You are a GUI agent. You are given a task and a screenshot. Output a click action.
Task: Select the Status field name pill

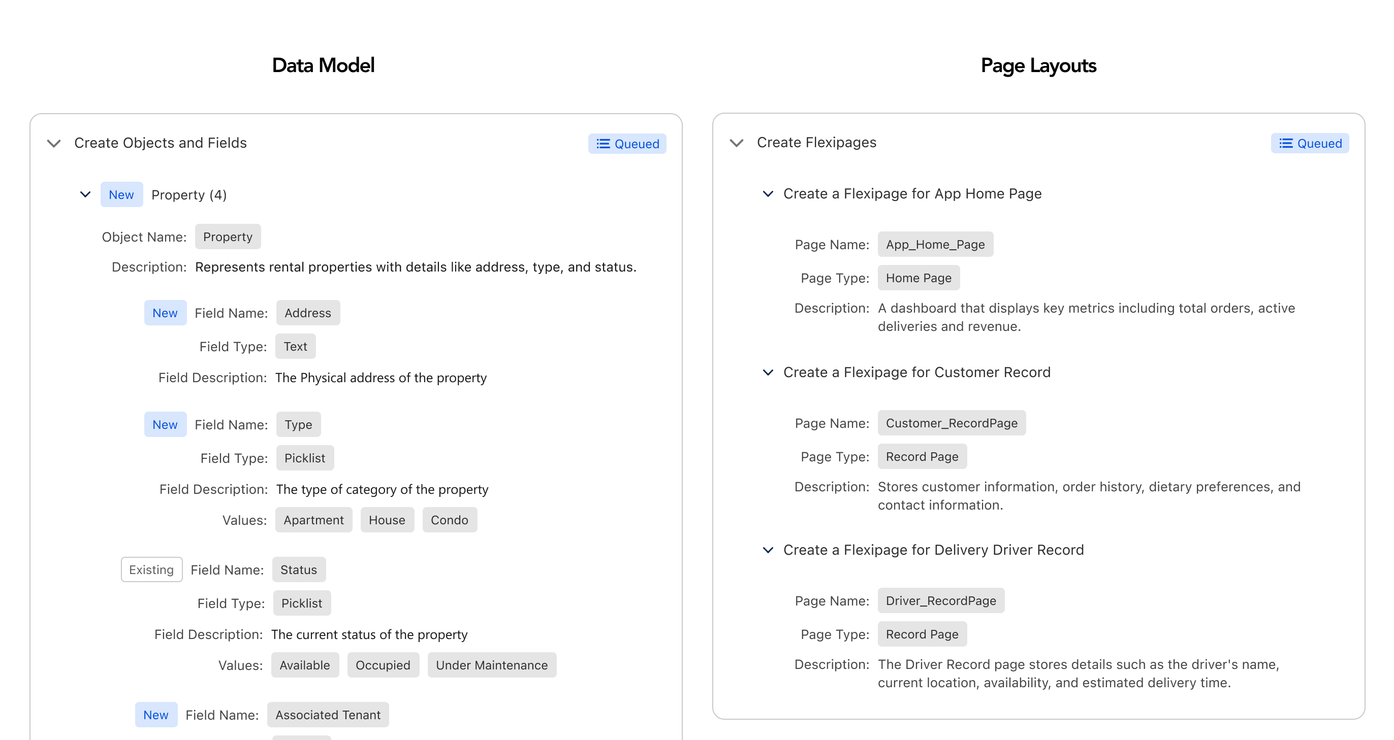[299, 570]
